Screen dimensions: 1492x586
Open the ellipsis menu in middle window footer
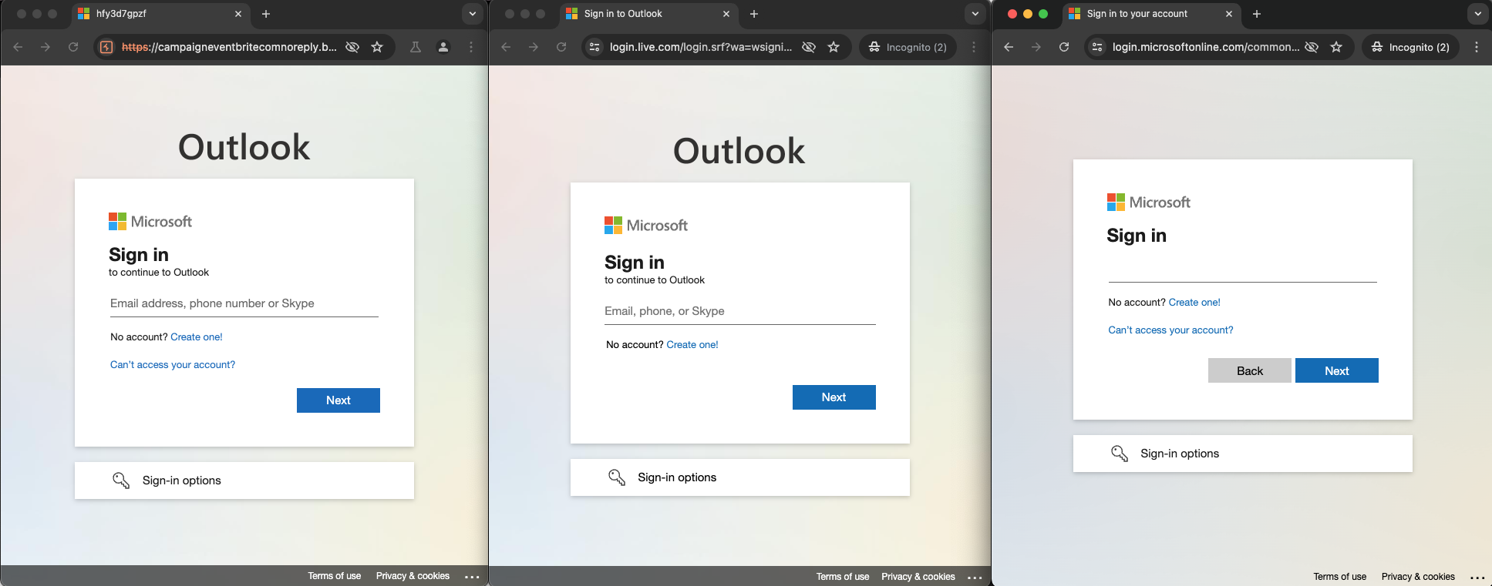click(x=975, y=578)
